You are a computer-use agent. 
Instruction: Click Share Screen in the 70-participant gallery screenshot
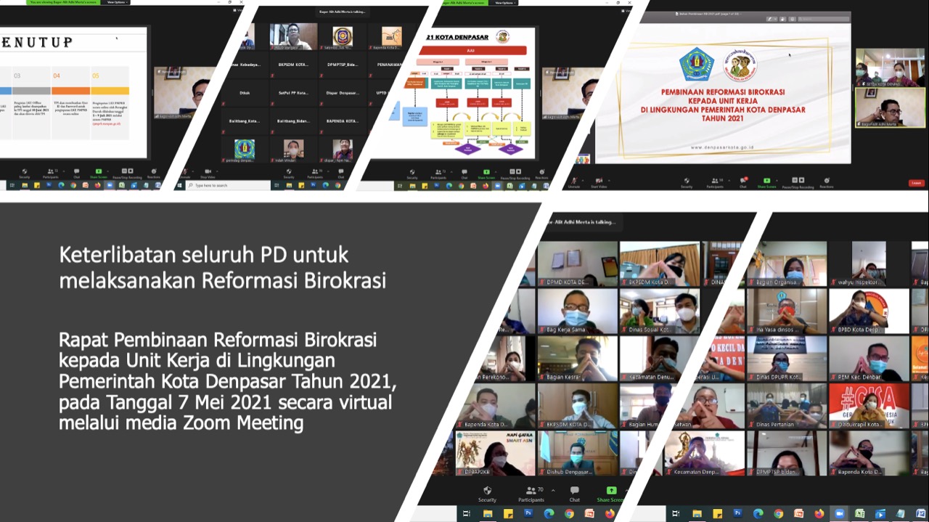(x=610, y=494)
